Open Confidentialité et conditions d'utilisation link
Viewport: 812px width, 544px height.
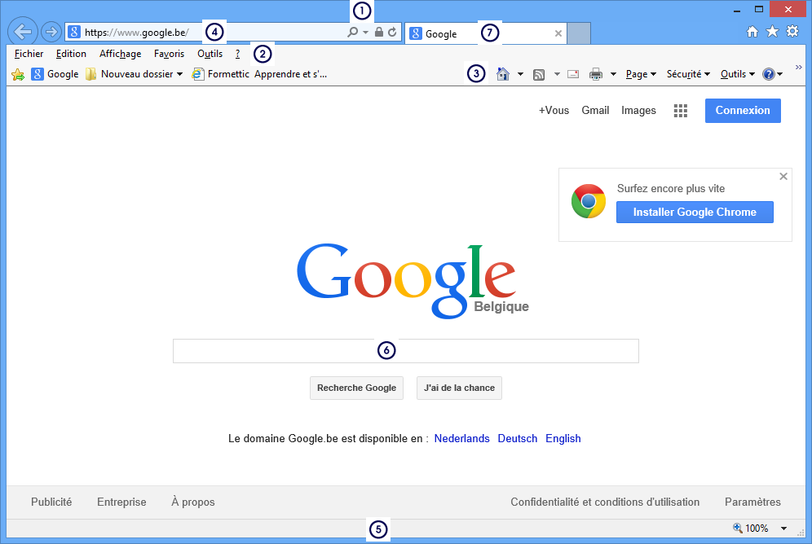coord(605,502)
